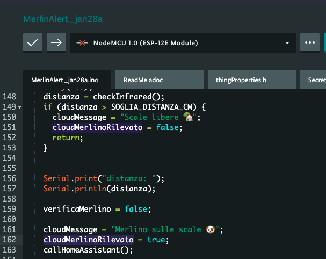This screenshot has height=259, width=326.
Task: Click the false value on line 159
Action: tap(136, 209)
